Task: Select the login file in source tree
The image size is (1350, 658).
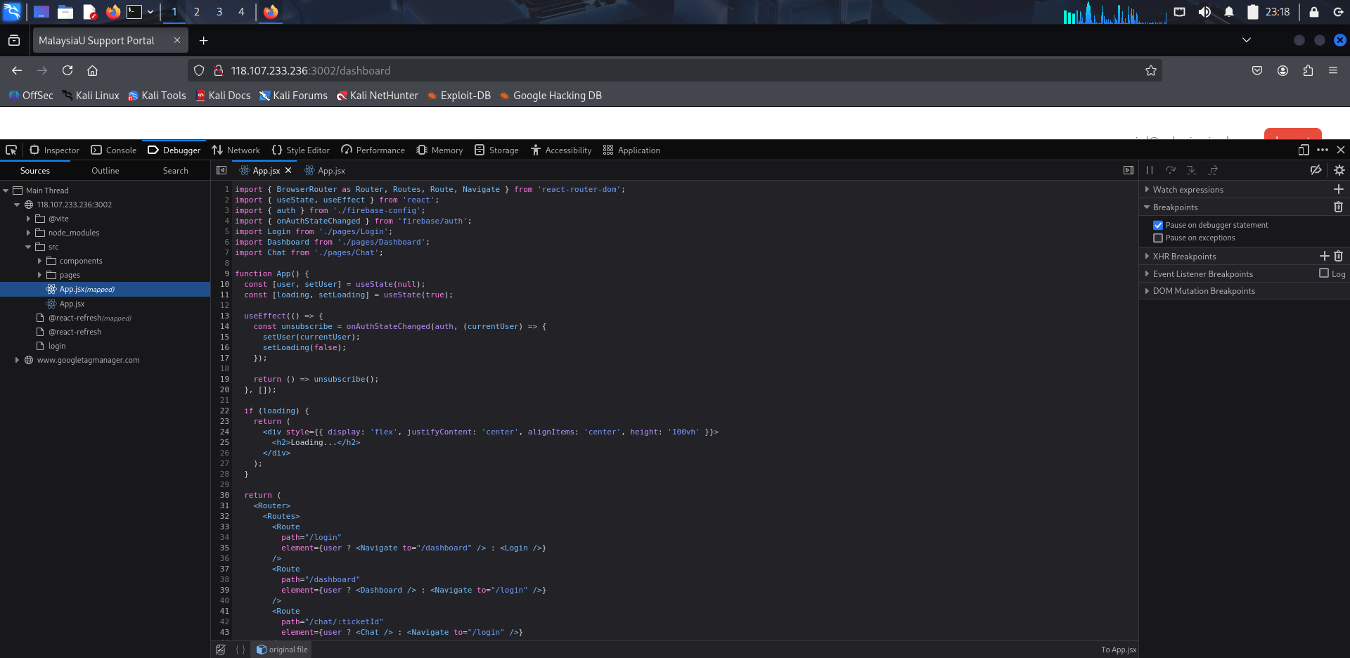Action: click(56, 346)
